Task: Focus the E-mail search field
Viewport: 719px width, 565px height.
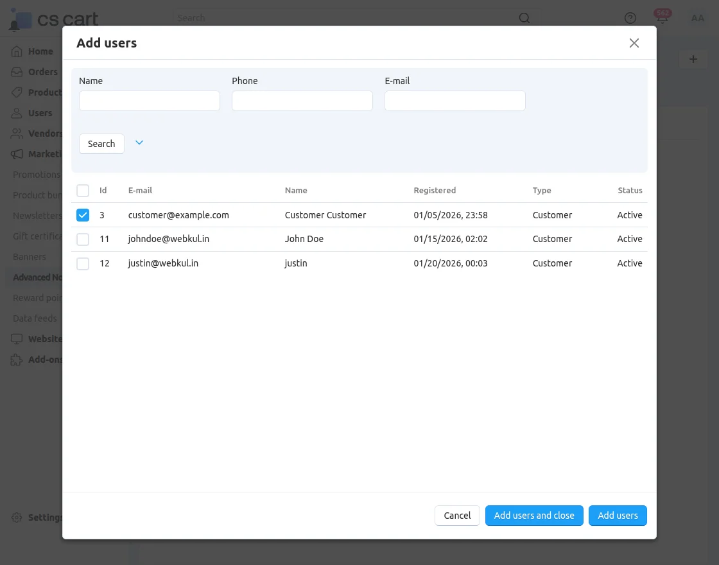Action: 455,101
